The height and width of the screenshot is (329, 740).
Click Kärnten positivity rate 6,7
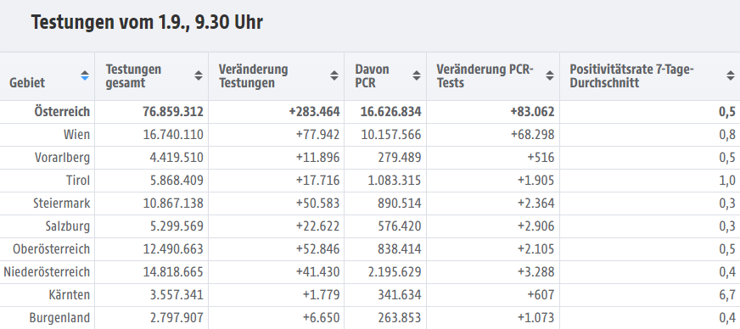[727, 295]
